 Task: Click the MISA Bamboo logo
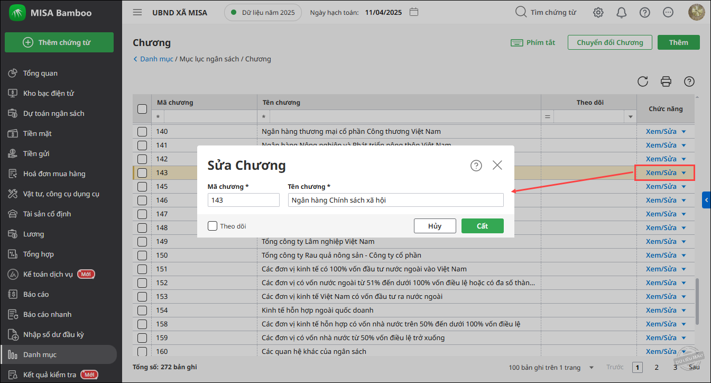[18, 12]
